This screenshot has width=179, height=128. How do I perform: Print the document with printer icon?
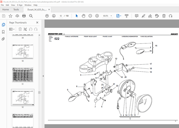[x=24, y=16]
